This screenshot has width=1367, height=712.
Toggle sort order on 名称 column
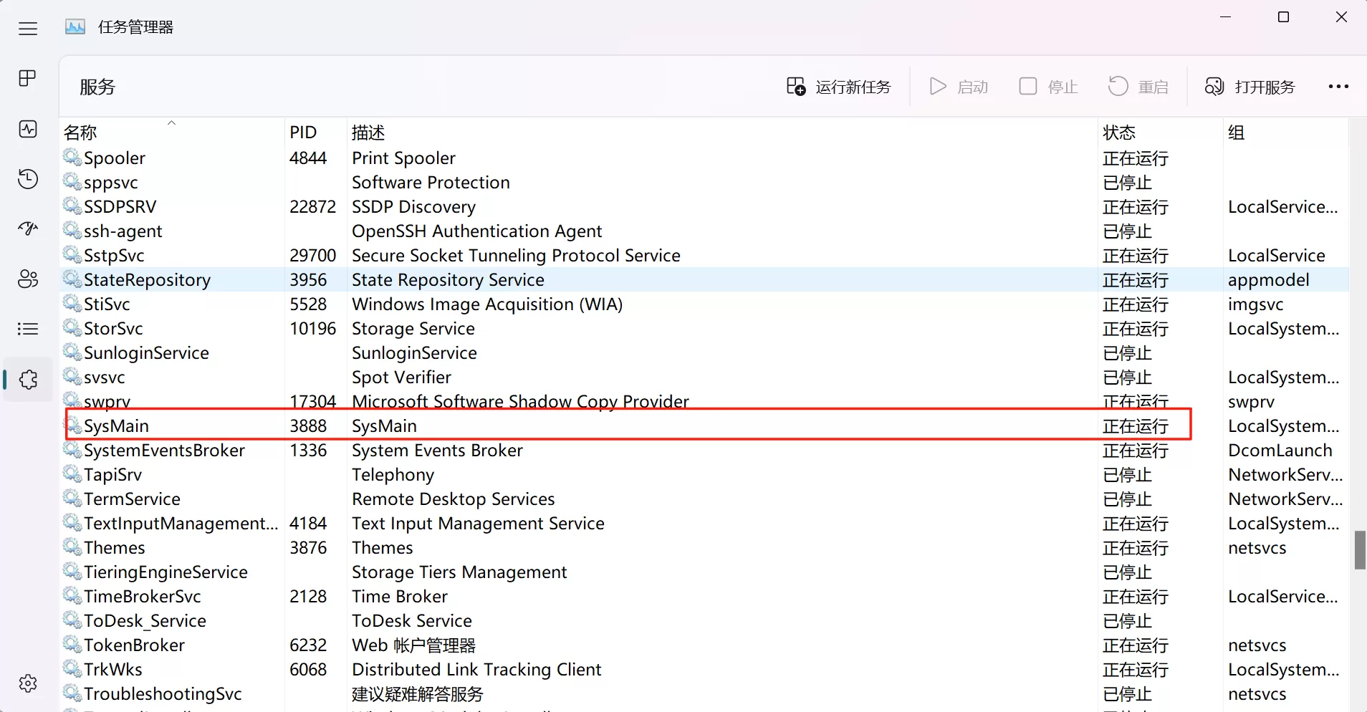tap(81, 131)
